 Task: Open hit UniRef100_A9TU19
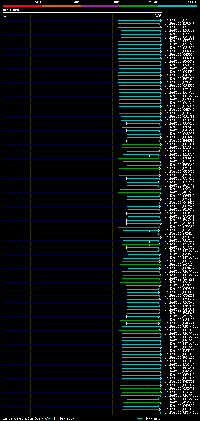(x=179, y=68)
